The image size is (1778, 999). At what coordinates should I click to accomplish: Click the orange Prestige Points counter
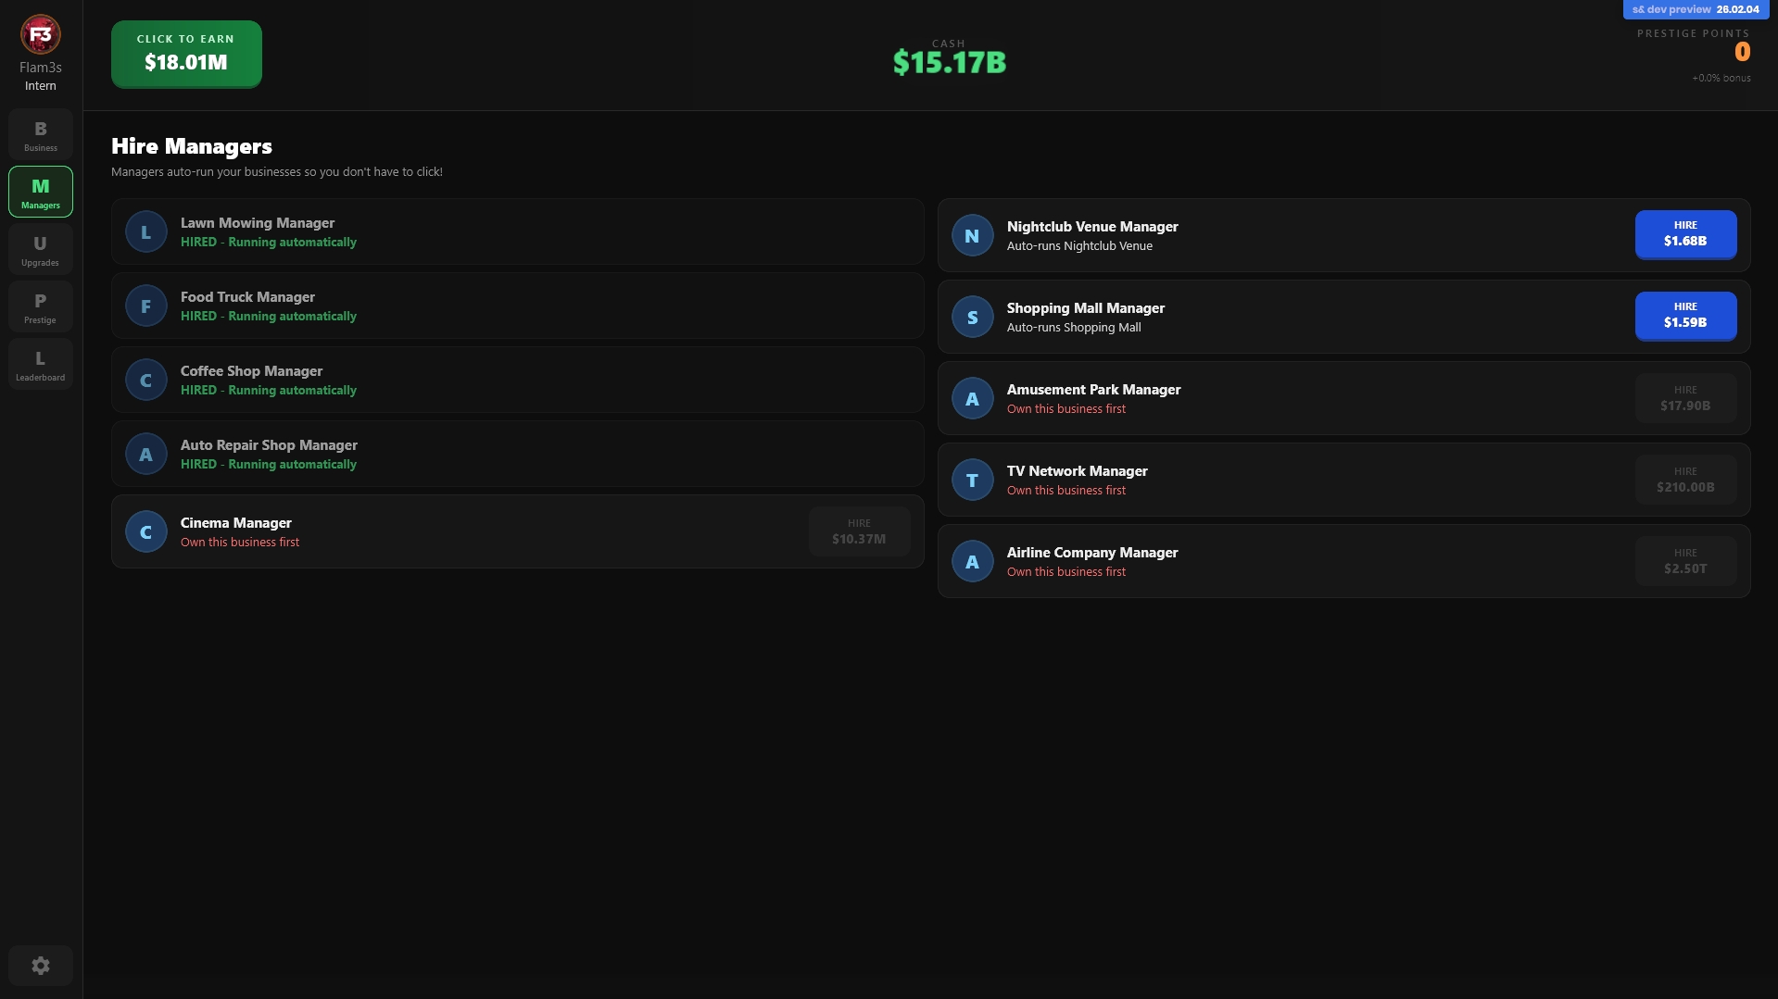click(x=1742, y=53)
